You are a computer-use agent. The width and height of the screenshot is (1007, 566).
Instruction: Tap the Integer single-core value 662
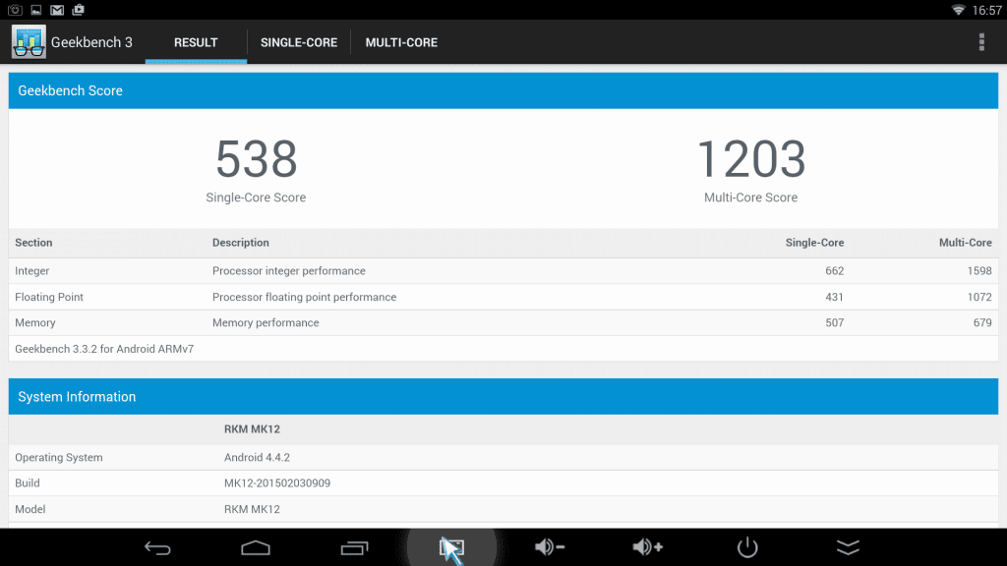[x=834, y=271]
